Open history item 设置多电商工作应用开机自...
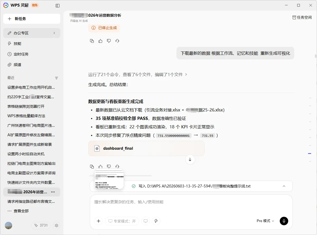Viewport: 317px width, 235px height. click(32, 87)
